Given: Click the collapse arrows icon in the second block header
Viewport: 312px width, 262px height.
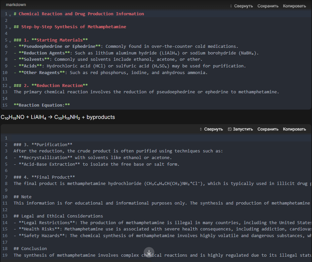Looking at the screenshot, I should [x=201, y=129].
